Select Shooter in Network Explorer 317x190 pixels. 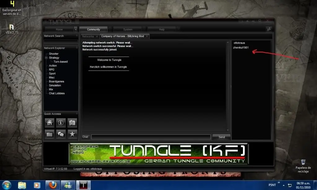(54, 54)
